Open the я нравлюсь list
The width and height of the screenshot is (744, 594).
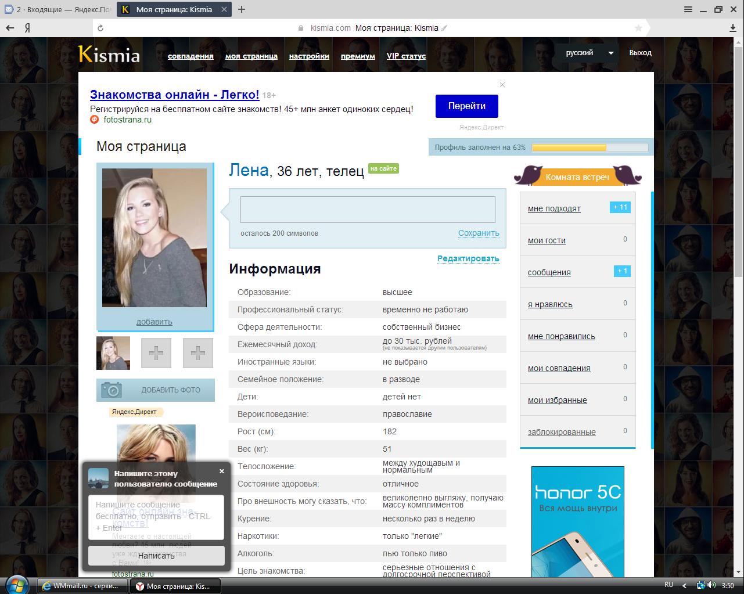550,304
